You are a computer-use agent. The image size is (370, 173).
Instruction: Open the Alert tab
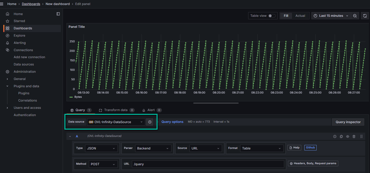[151, 110]
